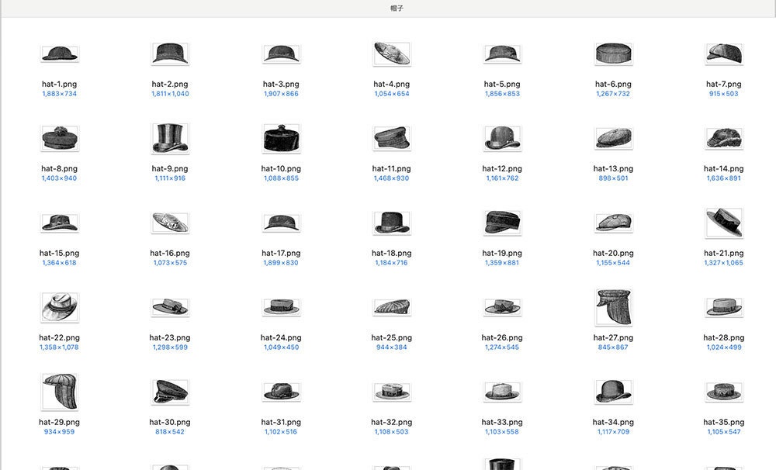Image resolution: width=776 pixels, height=470 pixels.
Task: Click the file name hat-21.png
Action: pyautogui.click(x=723, y=254)
